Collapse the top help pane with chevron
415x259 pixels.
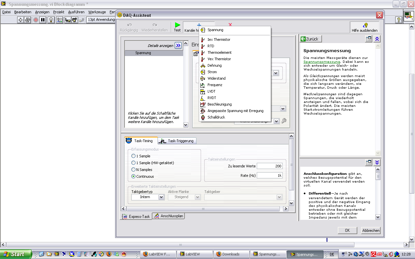(377, 39)
